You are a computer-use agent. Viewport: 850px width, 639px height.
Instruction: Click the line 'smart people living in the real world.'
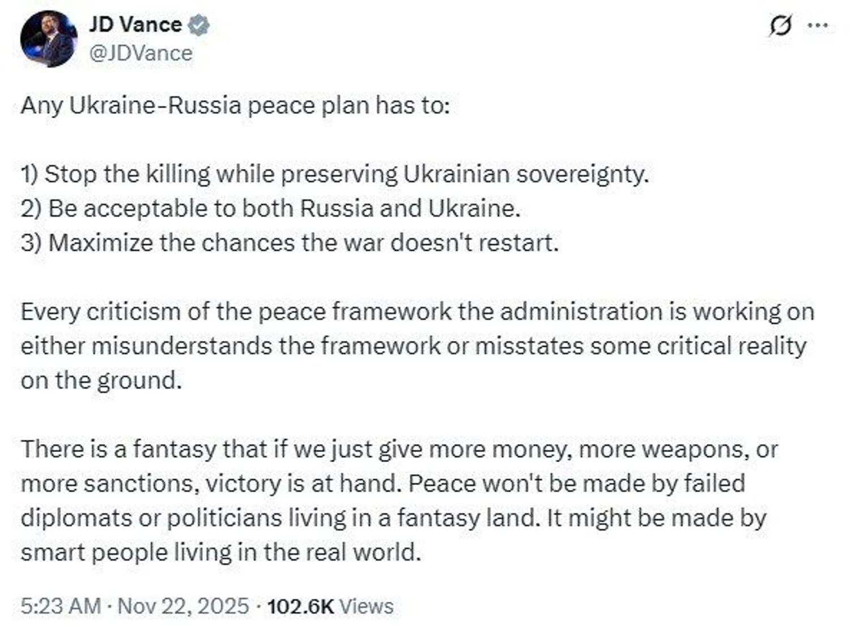tap(221, 552)
